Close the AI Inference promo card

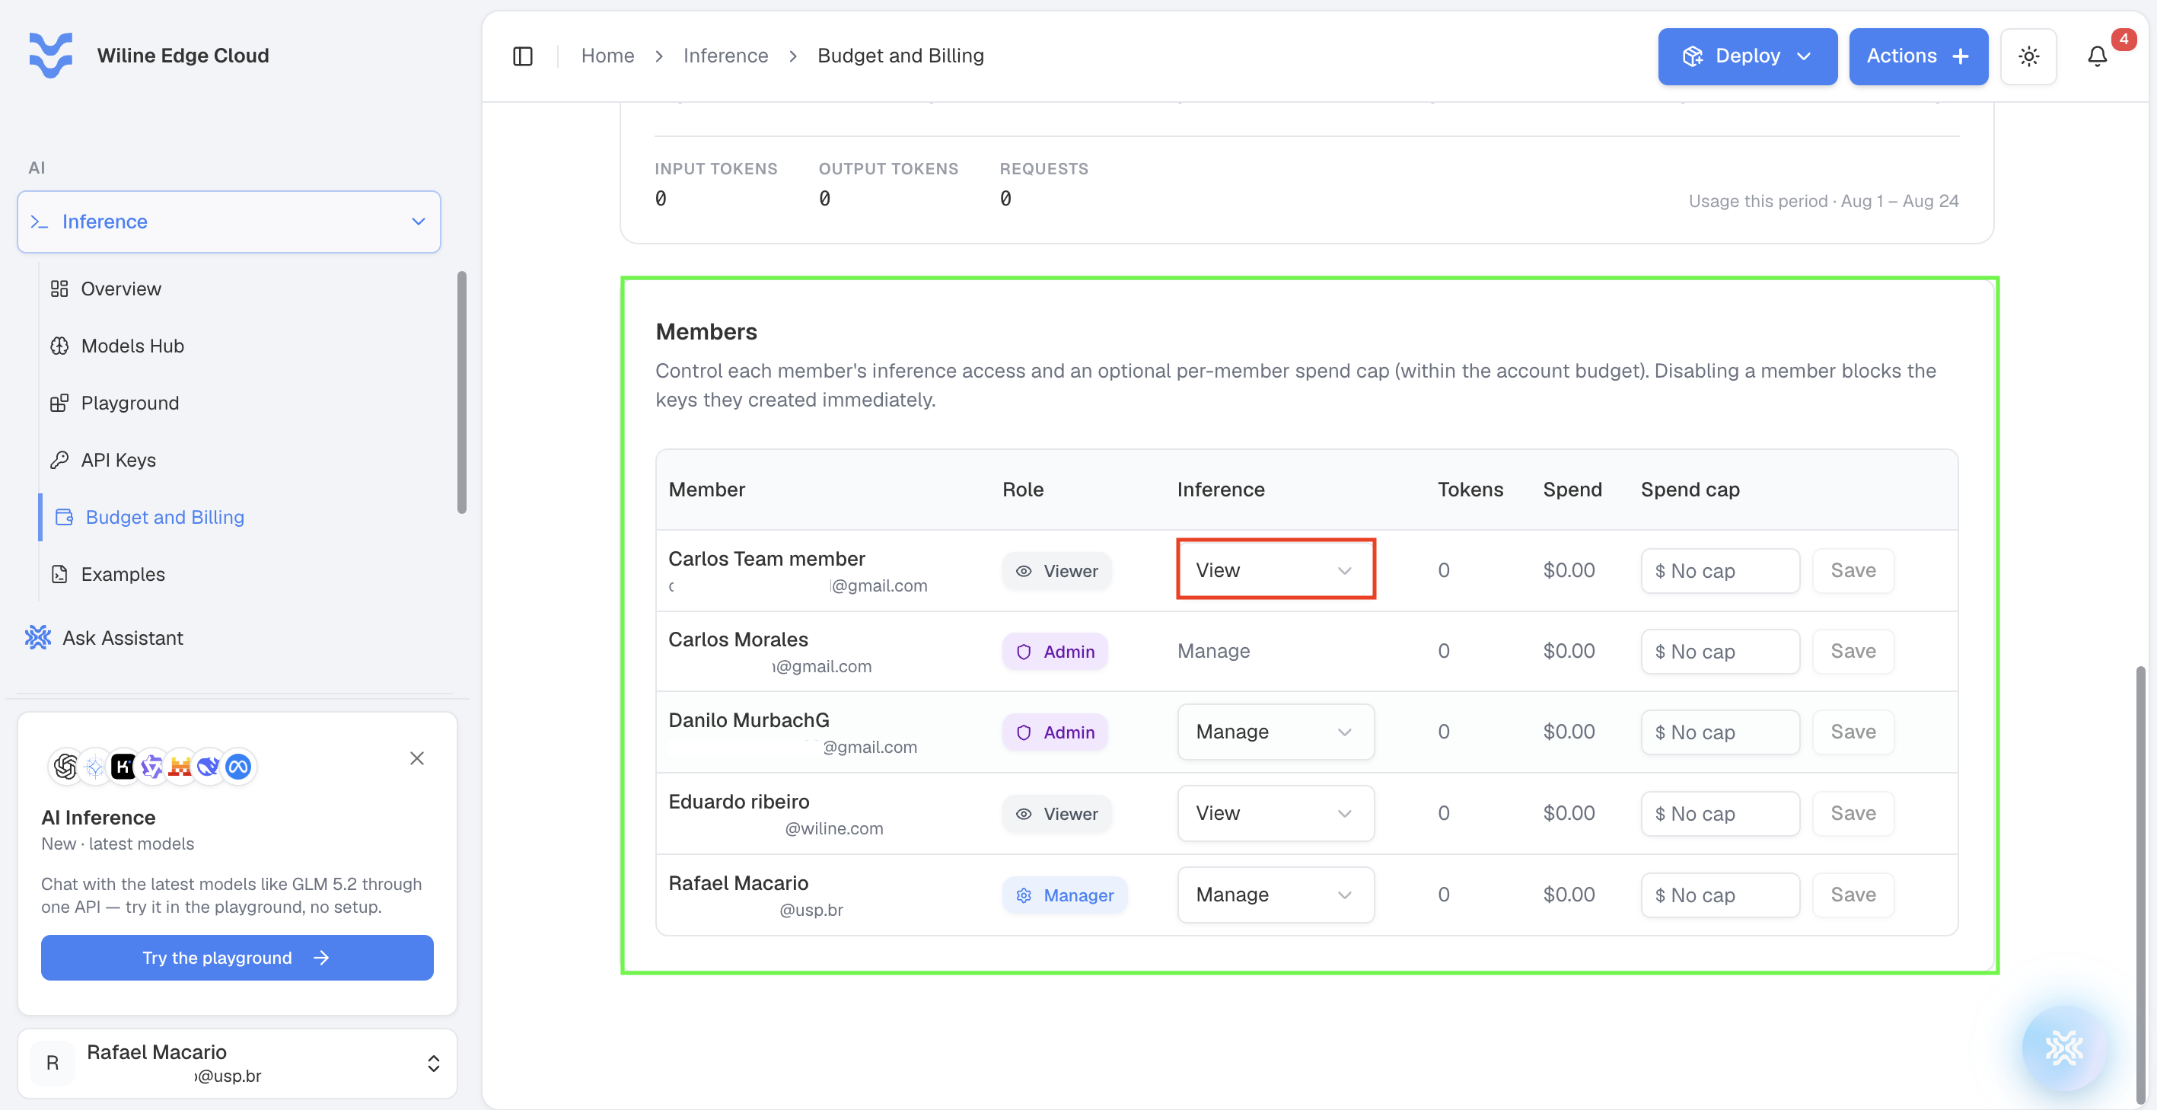click(417, 758)
